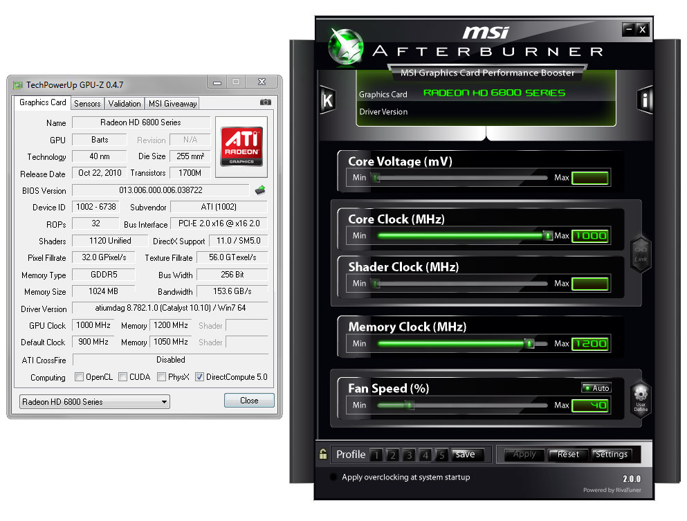
Task: Click the Driver Version field in GPU-Z
Action: [x=170, y=308]
